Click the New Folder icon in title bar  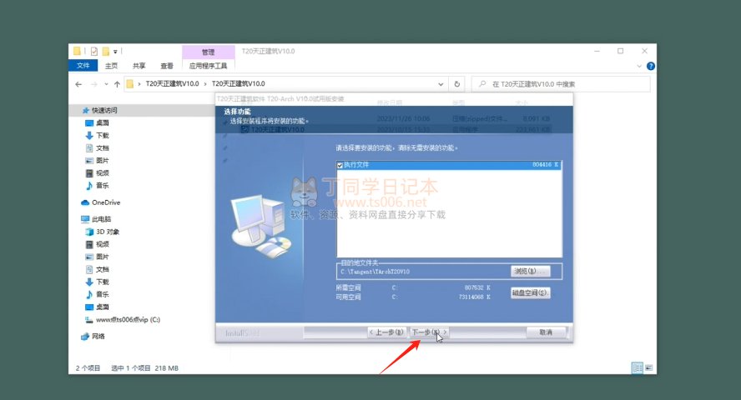[x=105, y=51]
